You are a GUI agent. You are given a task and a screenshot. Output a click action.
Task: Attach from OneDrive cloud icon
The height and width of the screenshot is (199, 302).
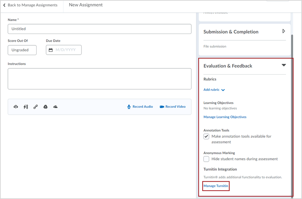[x=55, y=107]
